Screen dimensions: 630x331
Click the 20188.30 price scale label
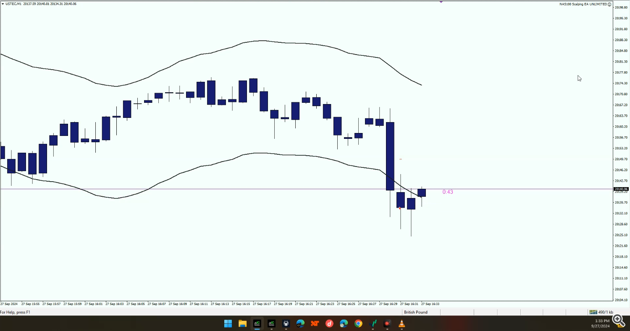coord(621,40)
